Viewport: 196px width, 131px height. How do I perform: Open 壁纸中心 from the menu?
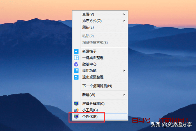tap(100, 64)
